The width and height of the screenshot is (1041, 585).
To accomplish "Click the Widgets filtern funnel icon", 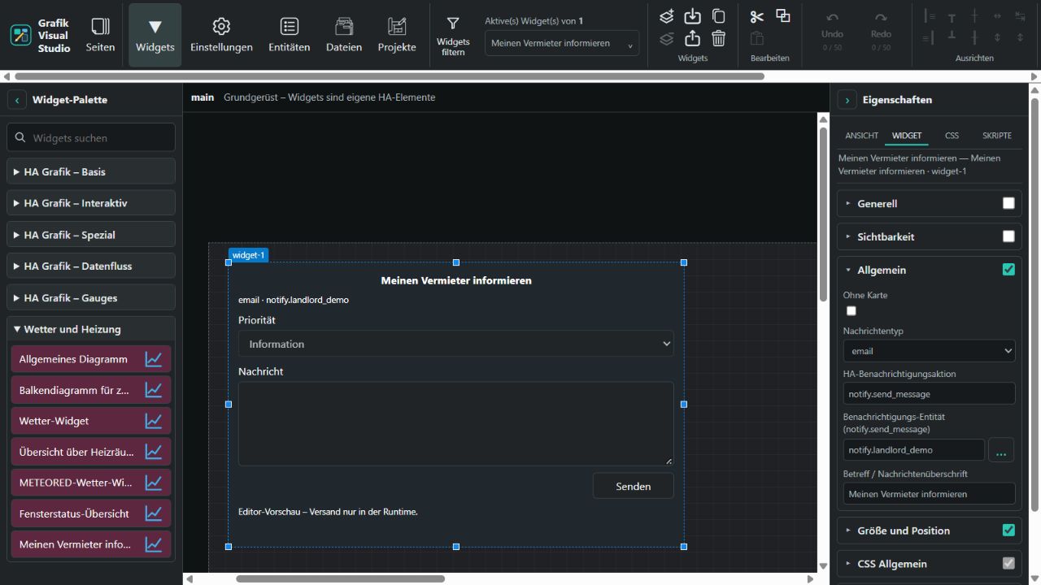I will point(453,24).
